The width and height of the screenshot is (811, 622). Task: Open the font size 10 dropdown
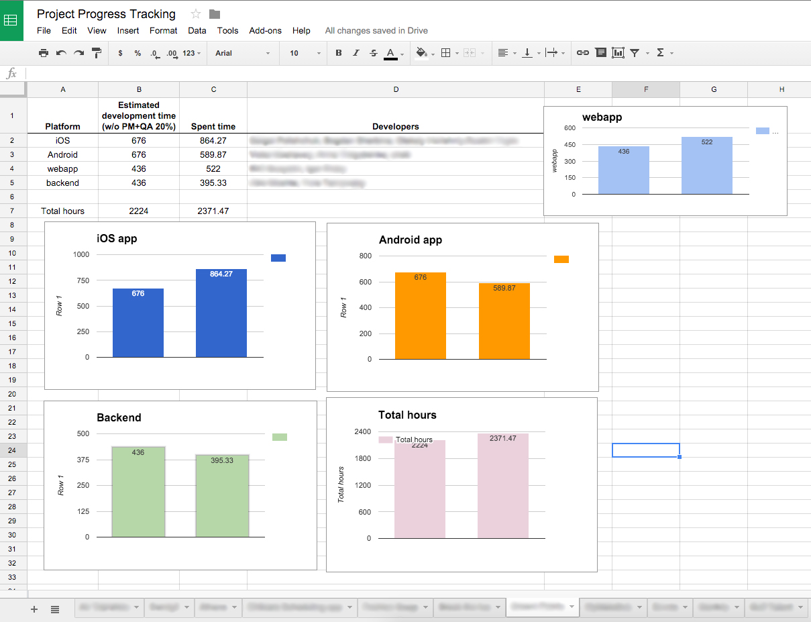[305, 53]
